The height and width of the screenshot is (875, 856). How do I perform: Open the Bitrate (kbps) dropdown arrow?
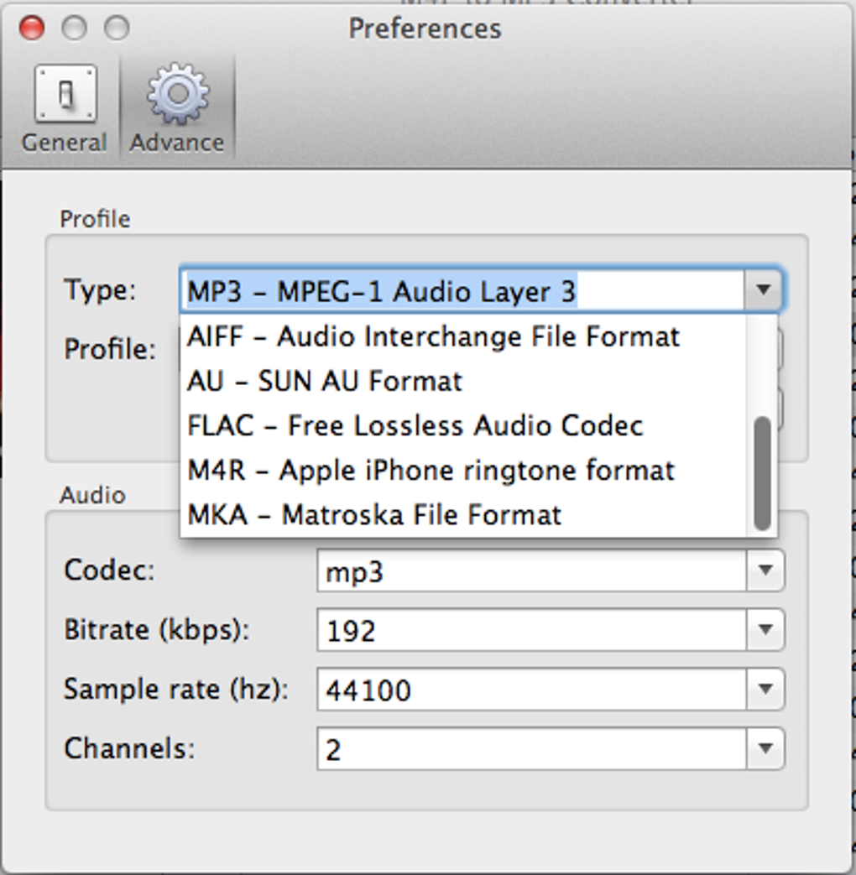click(765, 630)
